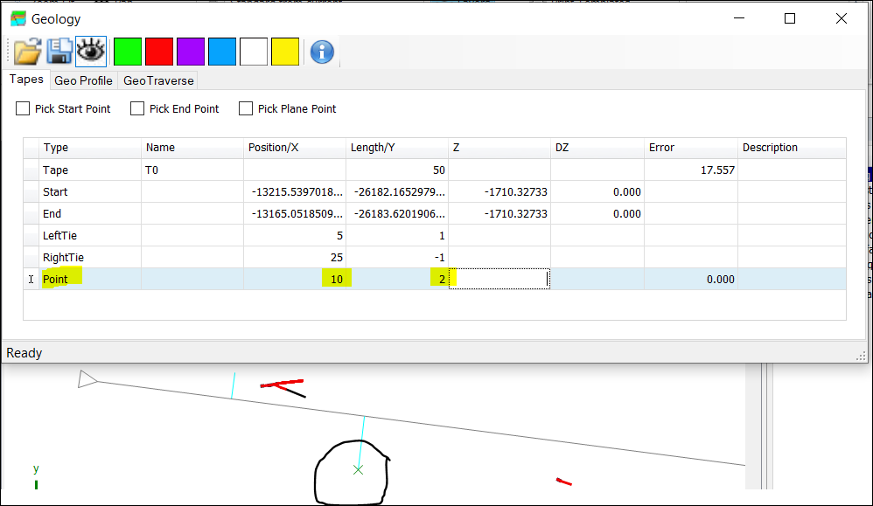This screenshot has height=506, width=873.
Task: Click the save floppy disk icon
Action: coord(59,52)
